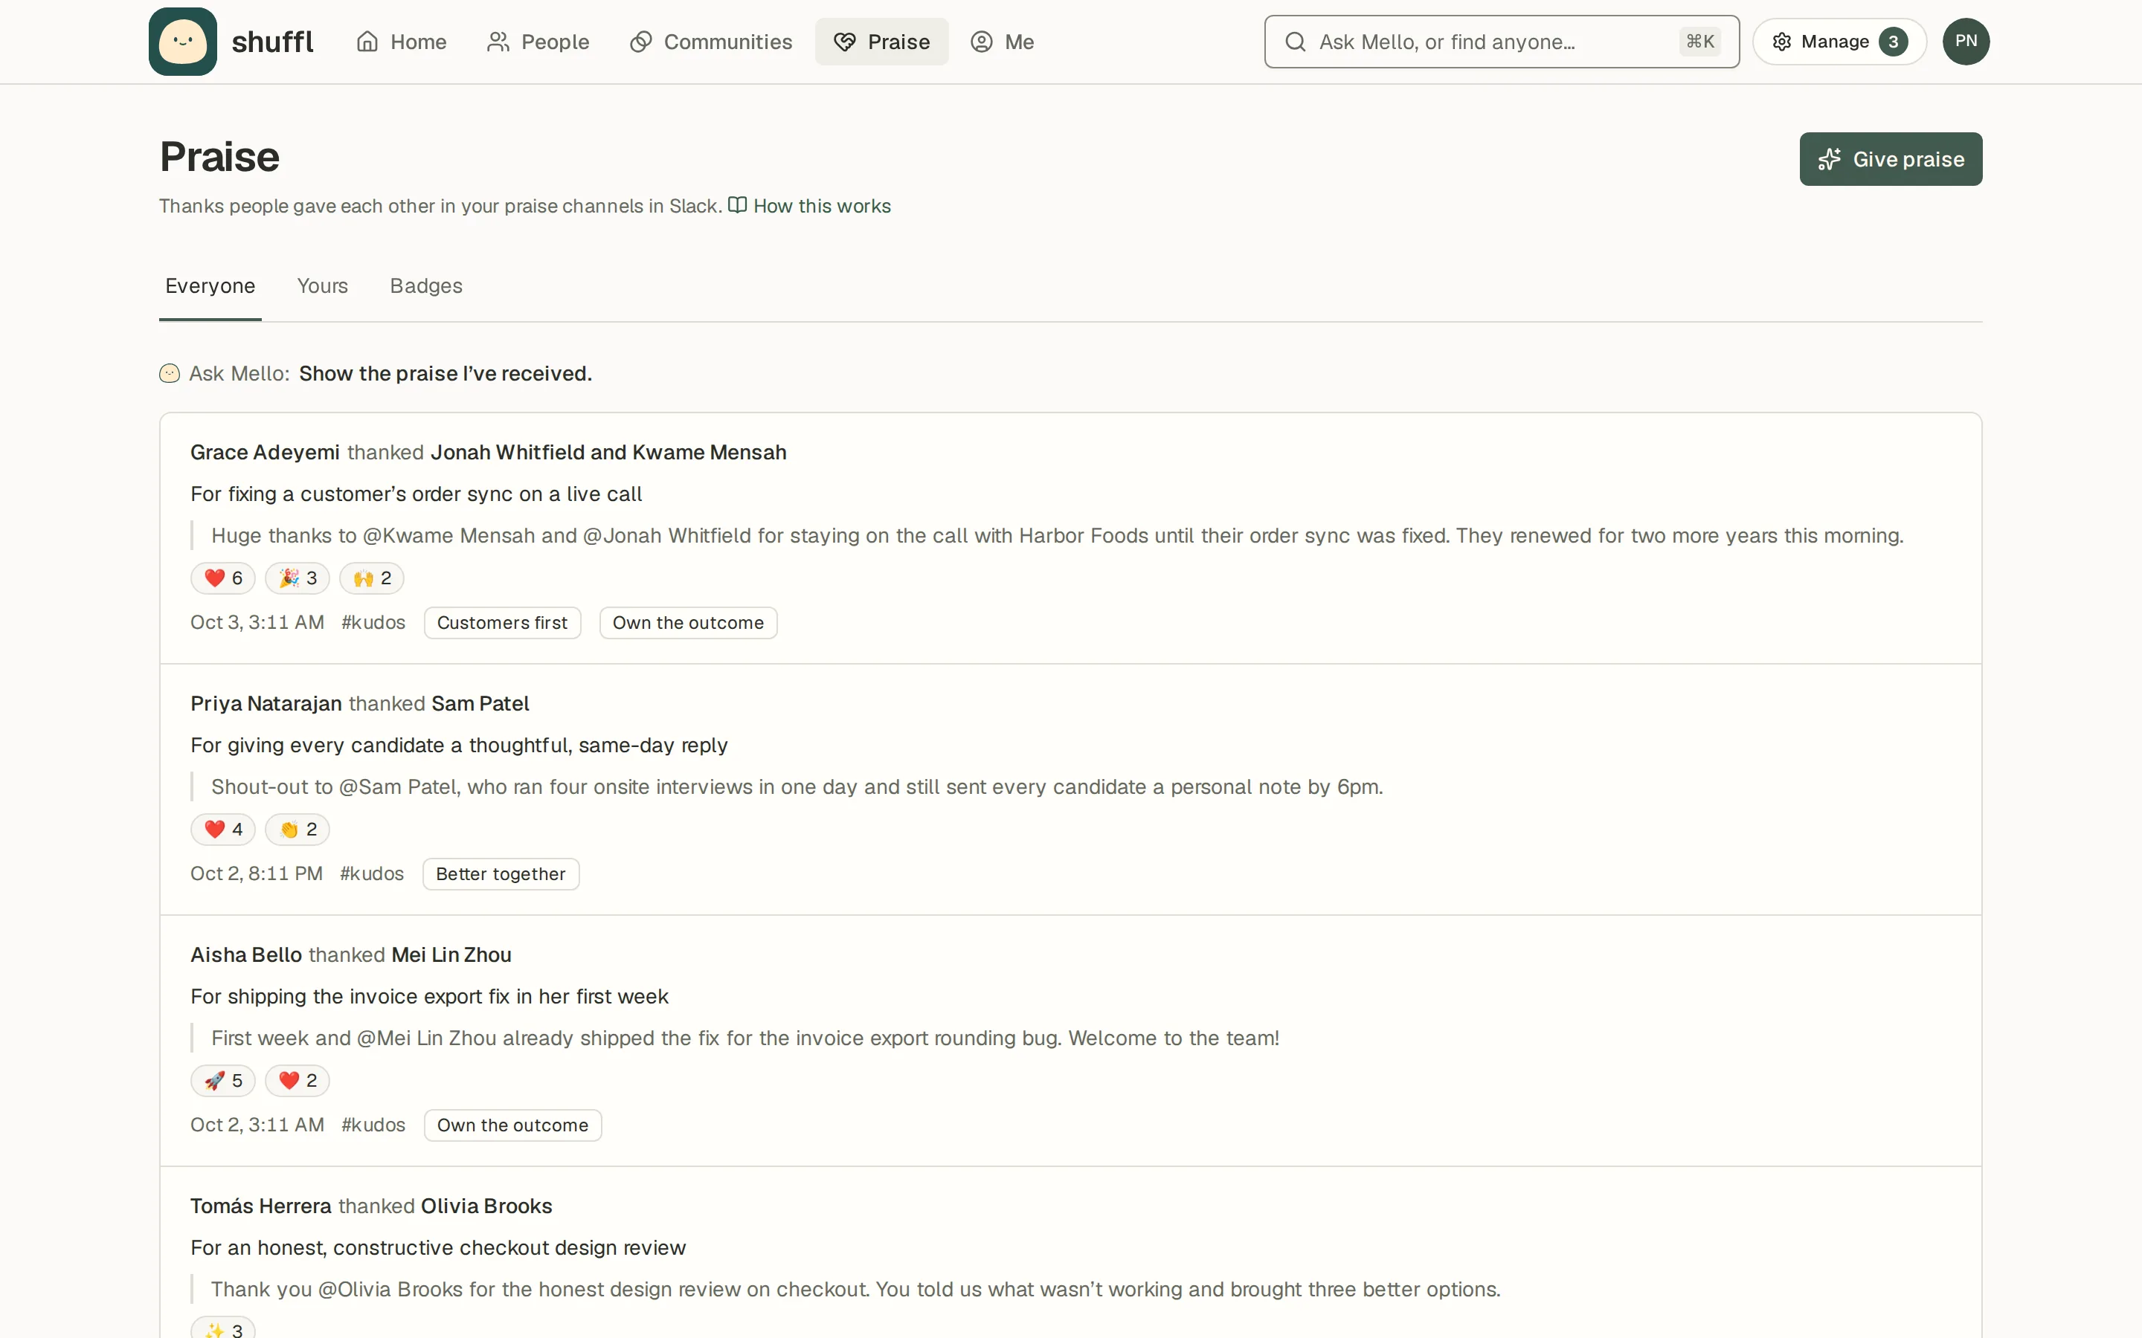This screenshot has width=2142, height=1338.
Task: Switch to the Badges tab
Action: tap(425, 286)
